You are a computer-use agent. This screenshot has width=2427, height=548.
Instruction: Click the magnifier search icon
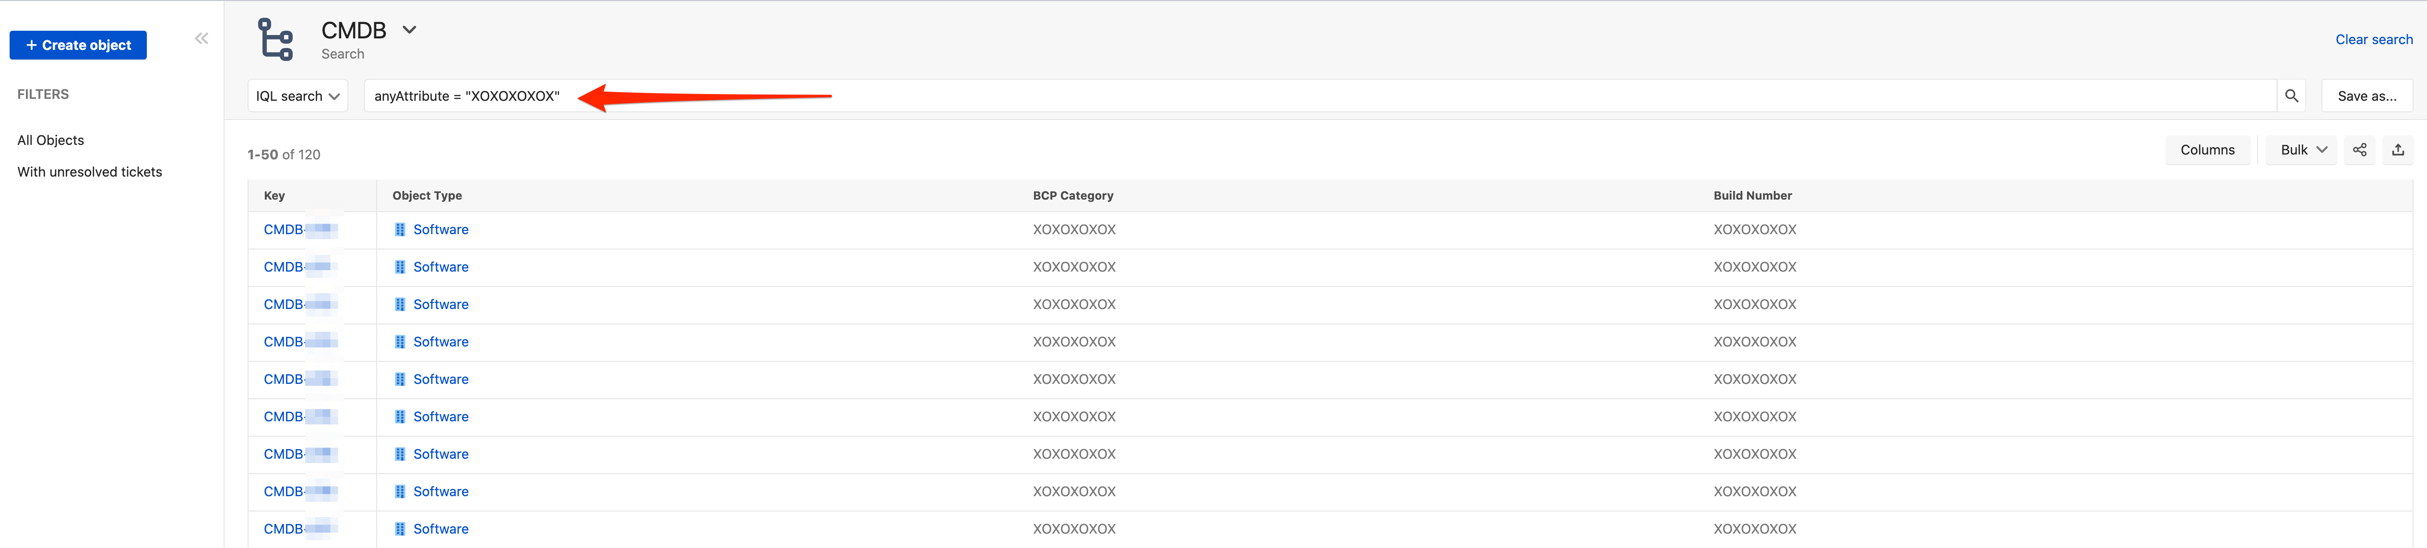pyautogui.click(x=2291, y=96)
